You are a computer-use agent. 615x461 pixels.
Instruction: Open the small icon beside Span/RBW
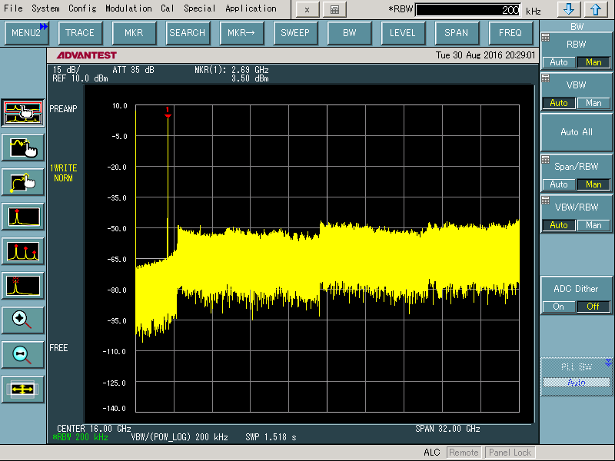pyautogui.click(x=546, y=160)
